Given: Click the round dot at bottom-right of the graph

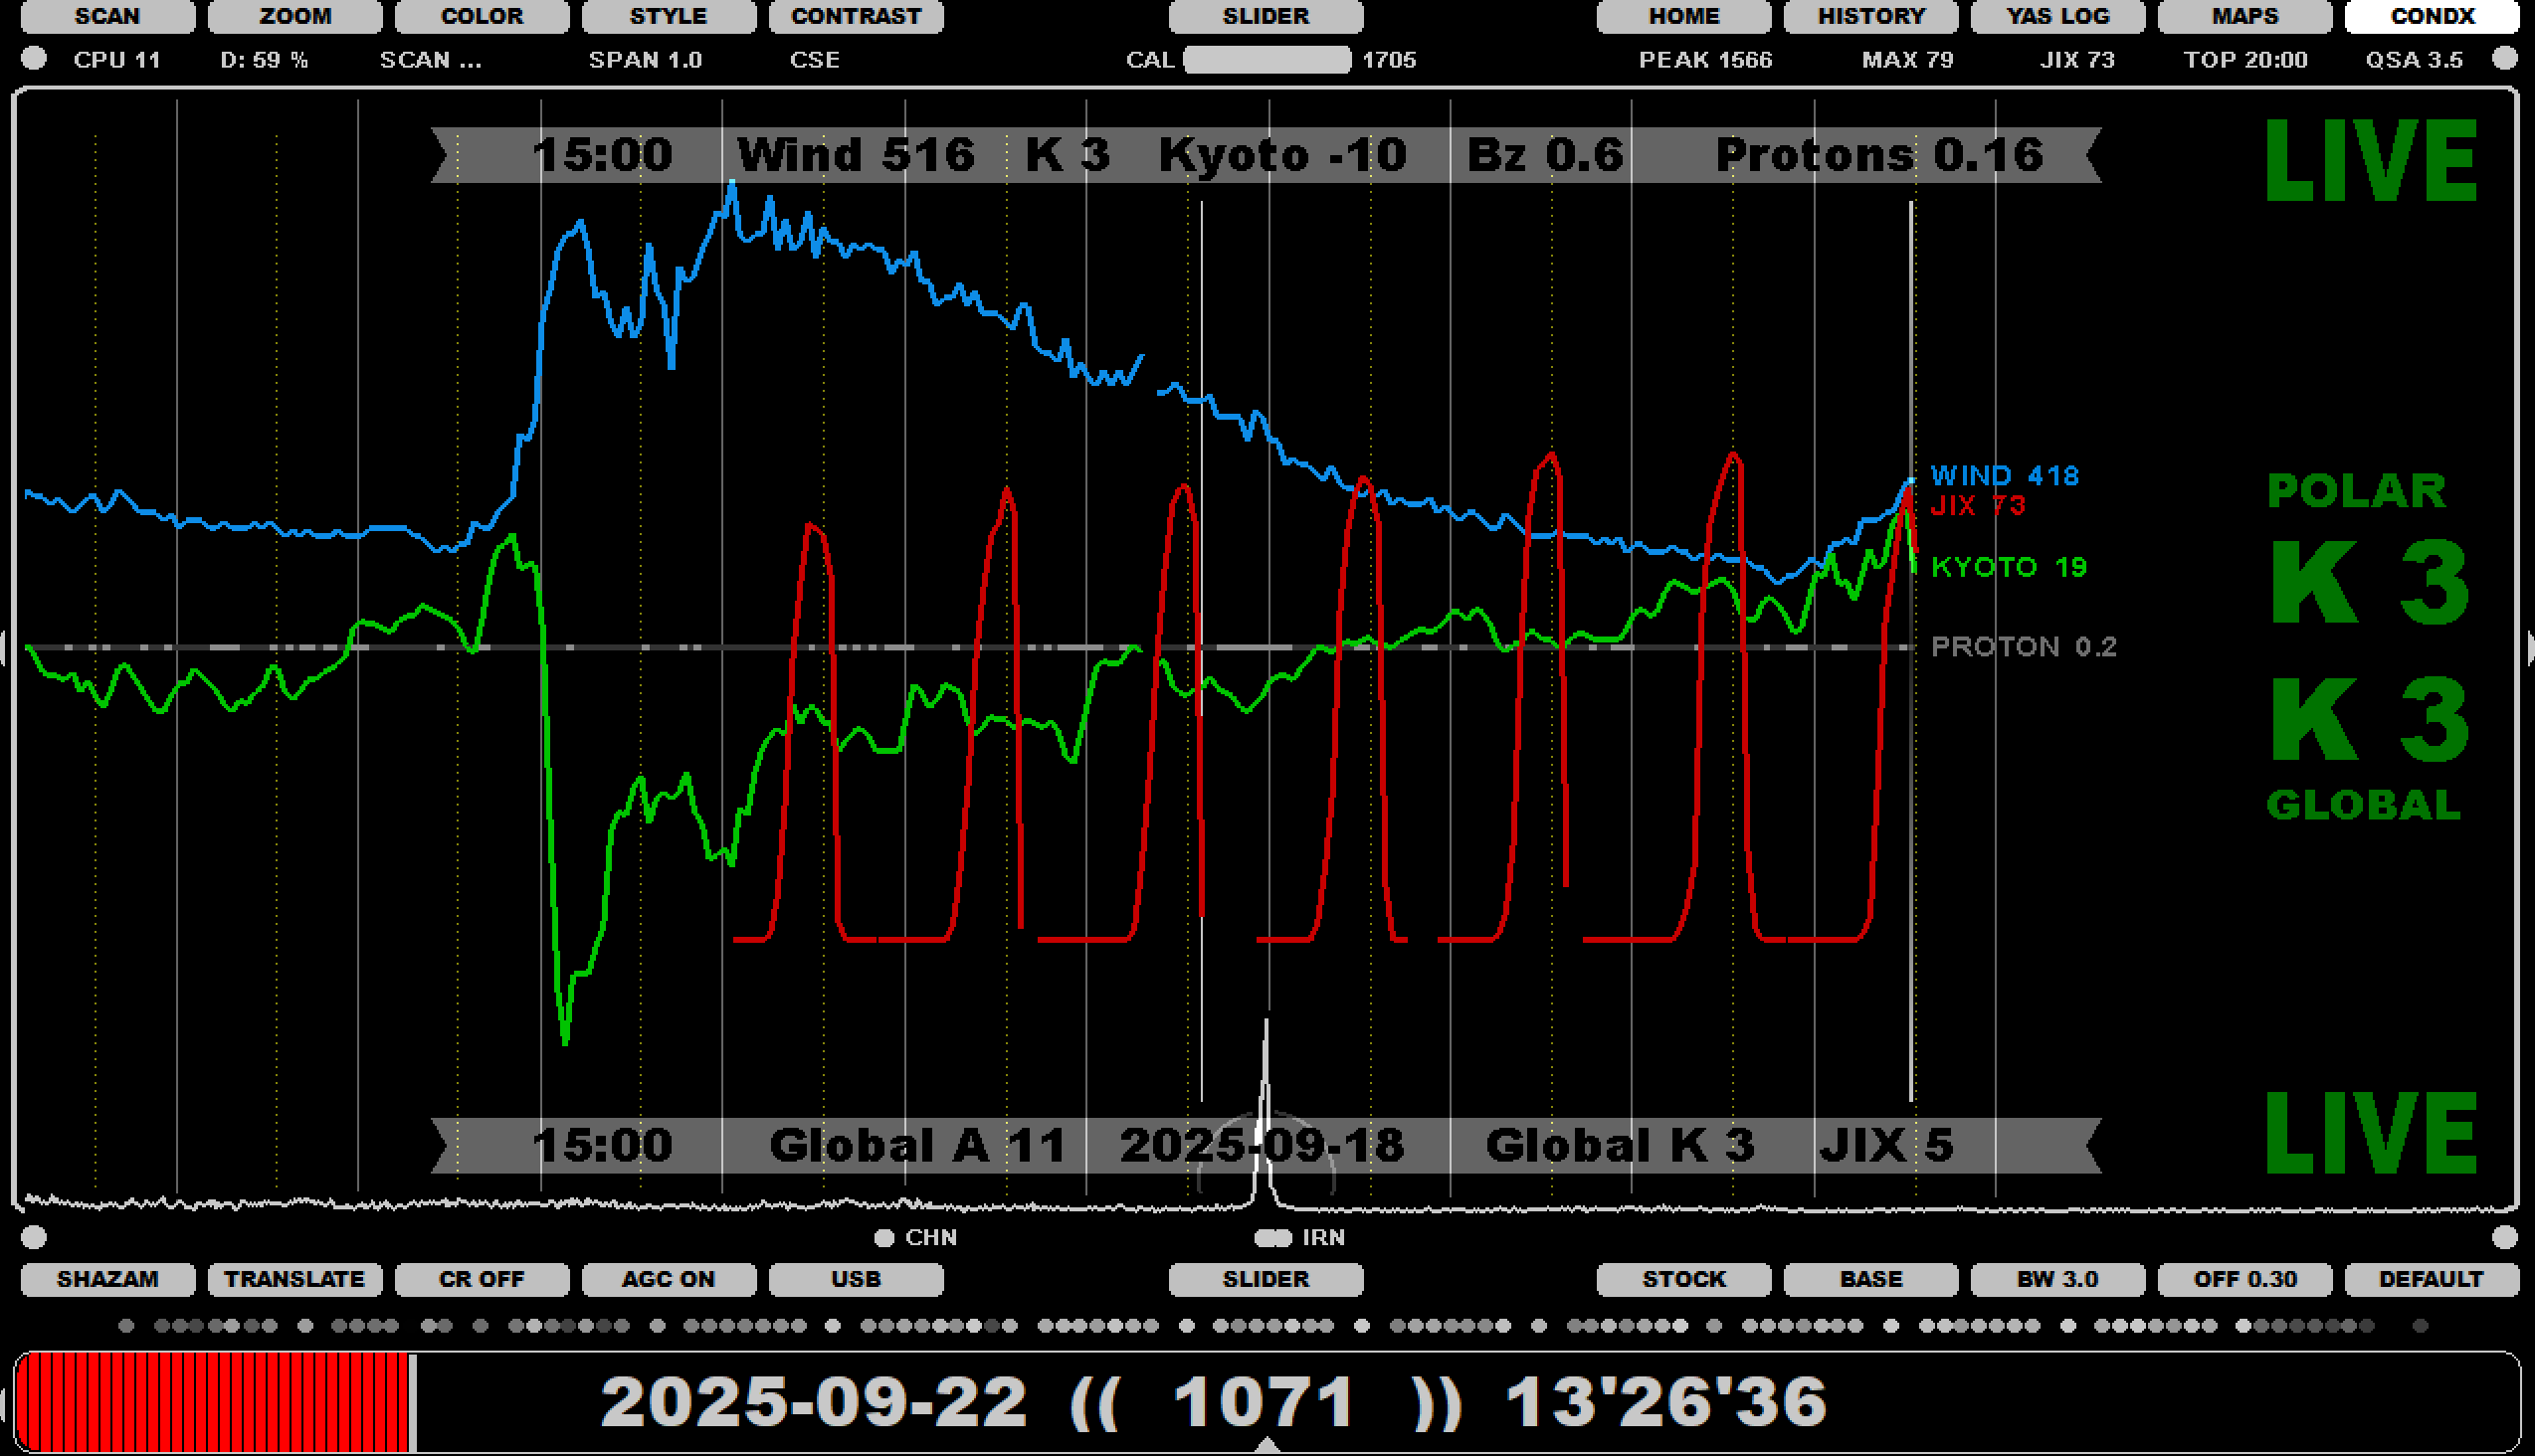Looking at the screenshot, I should point(2504,1238).
